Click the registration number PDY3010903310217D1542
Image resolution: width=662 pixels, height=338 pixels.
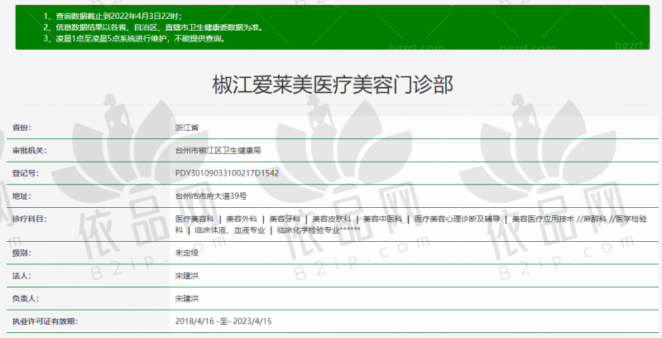tap(227, 174)
